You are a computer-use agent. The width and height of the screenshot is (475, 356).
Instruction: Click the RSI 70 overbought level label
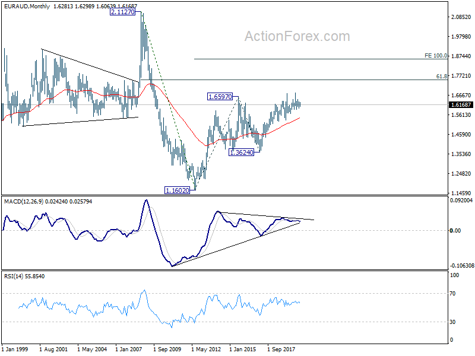coord(452,294)
